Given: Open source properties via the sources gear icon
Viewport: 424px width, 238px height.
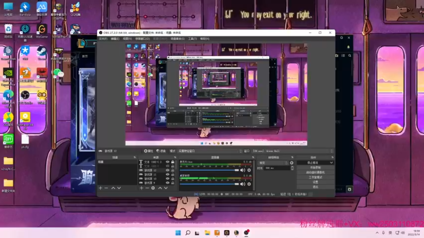Looking at the screenshot, I should pos(153,188).
